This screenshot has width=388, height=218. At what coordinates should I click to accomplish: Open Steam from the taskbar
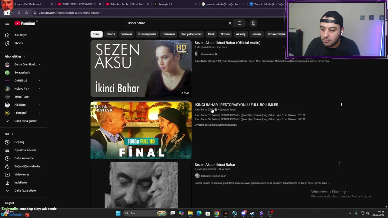coord(252,213)
